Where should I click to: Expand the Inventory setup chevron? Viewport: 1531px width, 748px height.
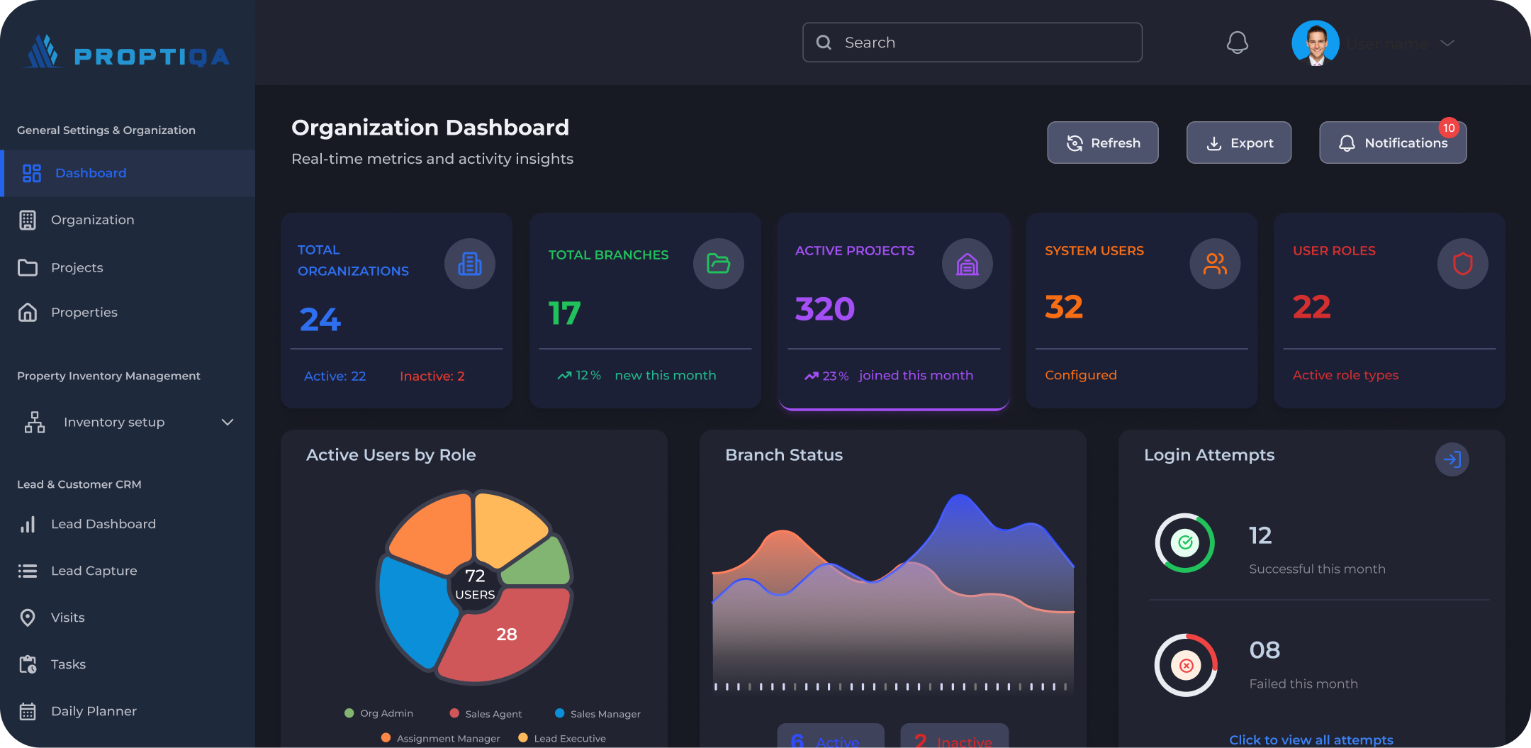coord(228,422)
